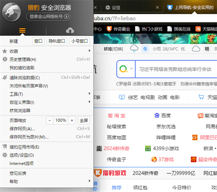Image resolution: width=217 pixels, height=192 pixels.
Task: Expand the 帮助 submenu arrow
Action: [90, 181]
